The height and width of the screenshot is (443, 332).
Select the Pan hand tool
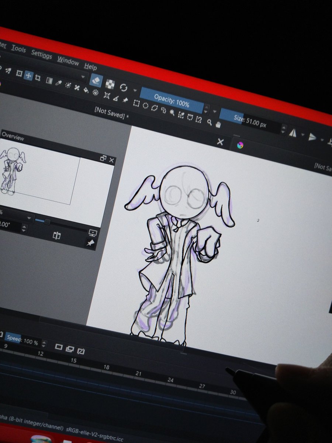coord(218,124)
